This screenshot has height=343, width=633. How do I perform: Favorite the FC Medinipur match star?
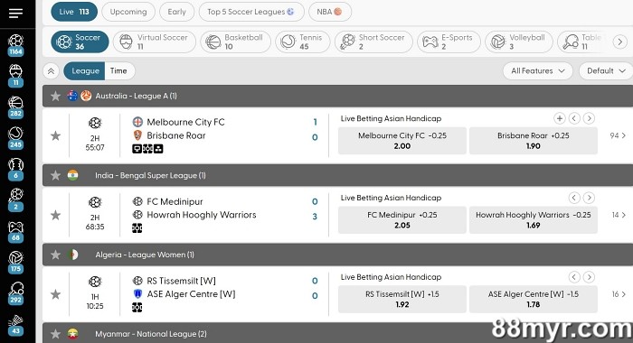point(56,215)
